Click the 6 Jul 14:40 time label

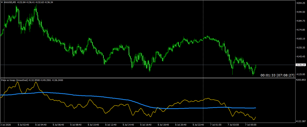[129, 124]
